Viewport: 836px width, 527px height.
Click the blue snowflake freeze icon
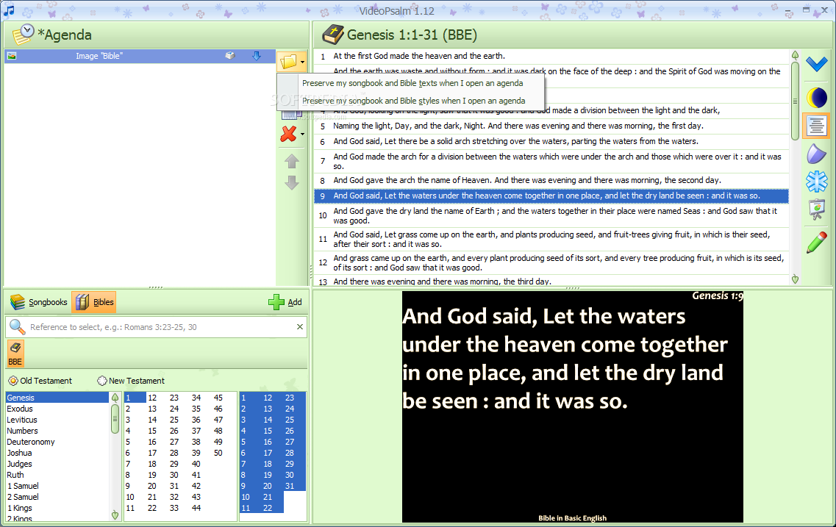tap(816, 181)
